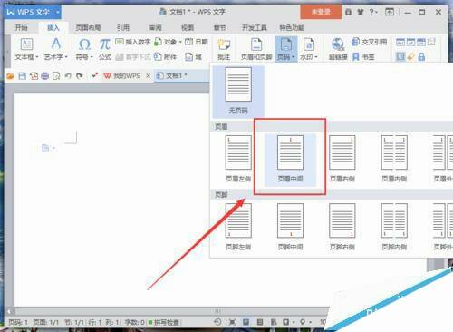Open print preview icon
Viewport: 453px width, 332px height.
click(x=56, y=76)
